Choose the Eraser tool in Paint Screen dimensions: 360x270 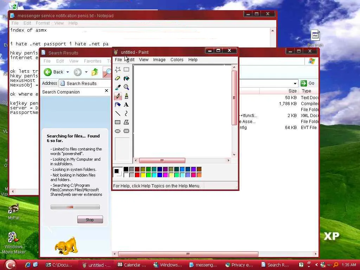[x=118, y=78]
